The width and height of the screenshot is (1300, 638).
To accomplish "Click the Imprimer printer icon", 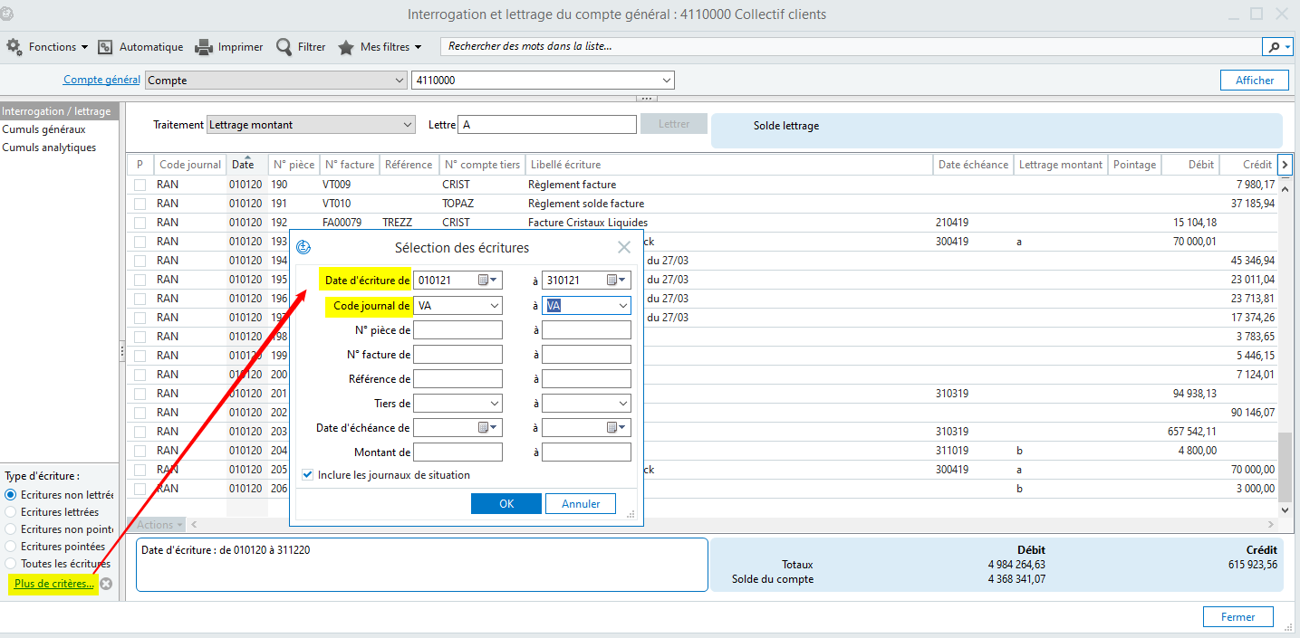I will pyautogui.click(x=204, y=47).
